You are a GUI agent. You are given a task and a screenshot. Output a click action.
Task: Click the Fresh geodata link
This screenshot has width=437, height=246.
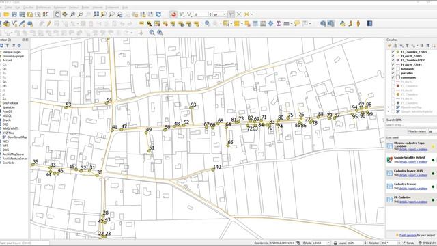[x=408, y=235]
